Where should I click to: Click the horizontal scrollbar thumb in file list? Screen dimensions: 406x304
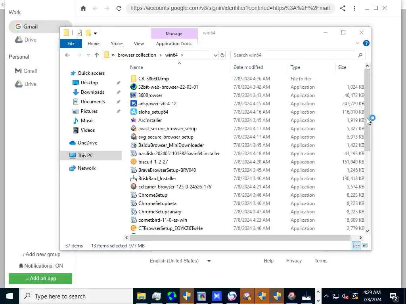pyautogui.click(x=240, y=237)
